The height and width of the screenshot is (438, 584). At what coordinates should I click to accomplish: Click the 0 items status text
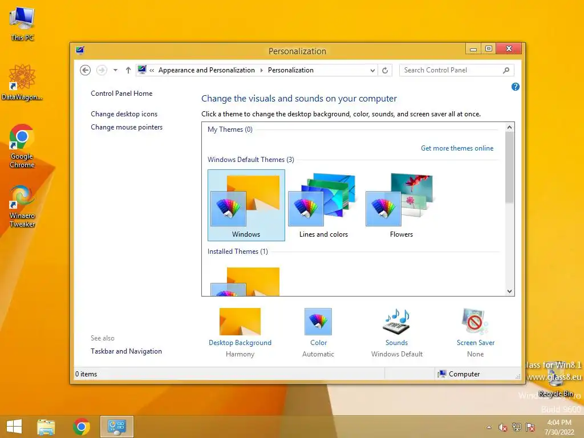click(86, 374)
